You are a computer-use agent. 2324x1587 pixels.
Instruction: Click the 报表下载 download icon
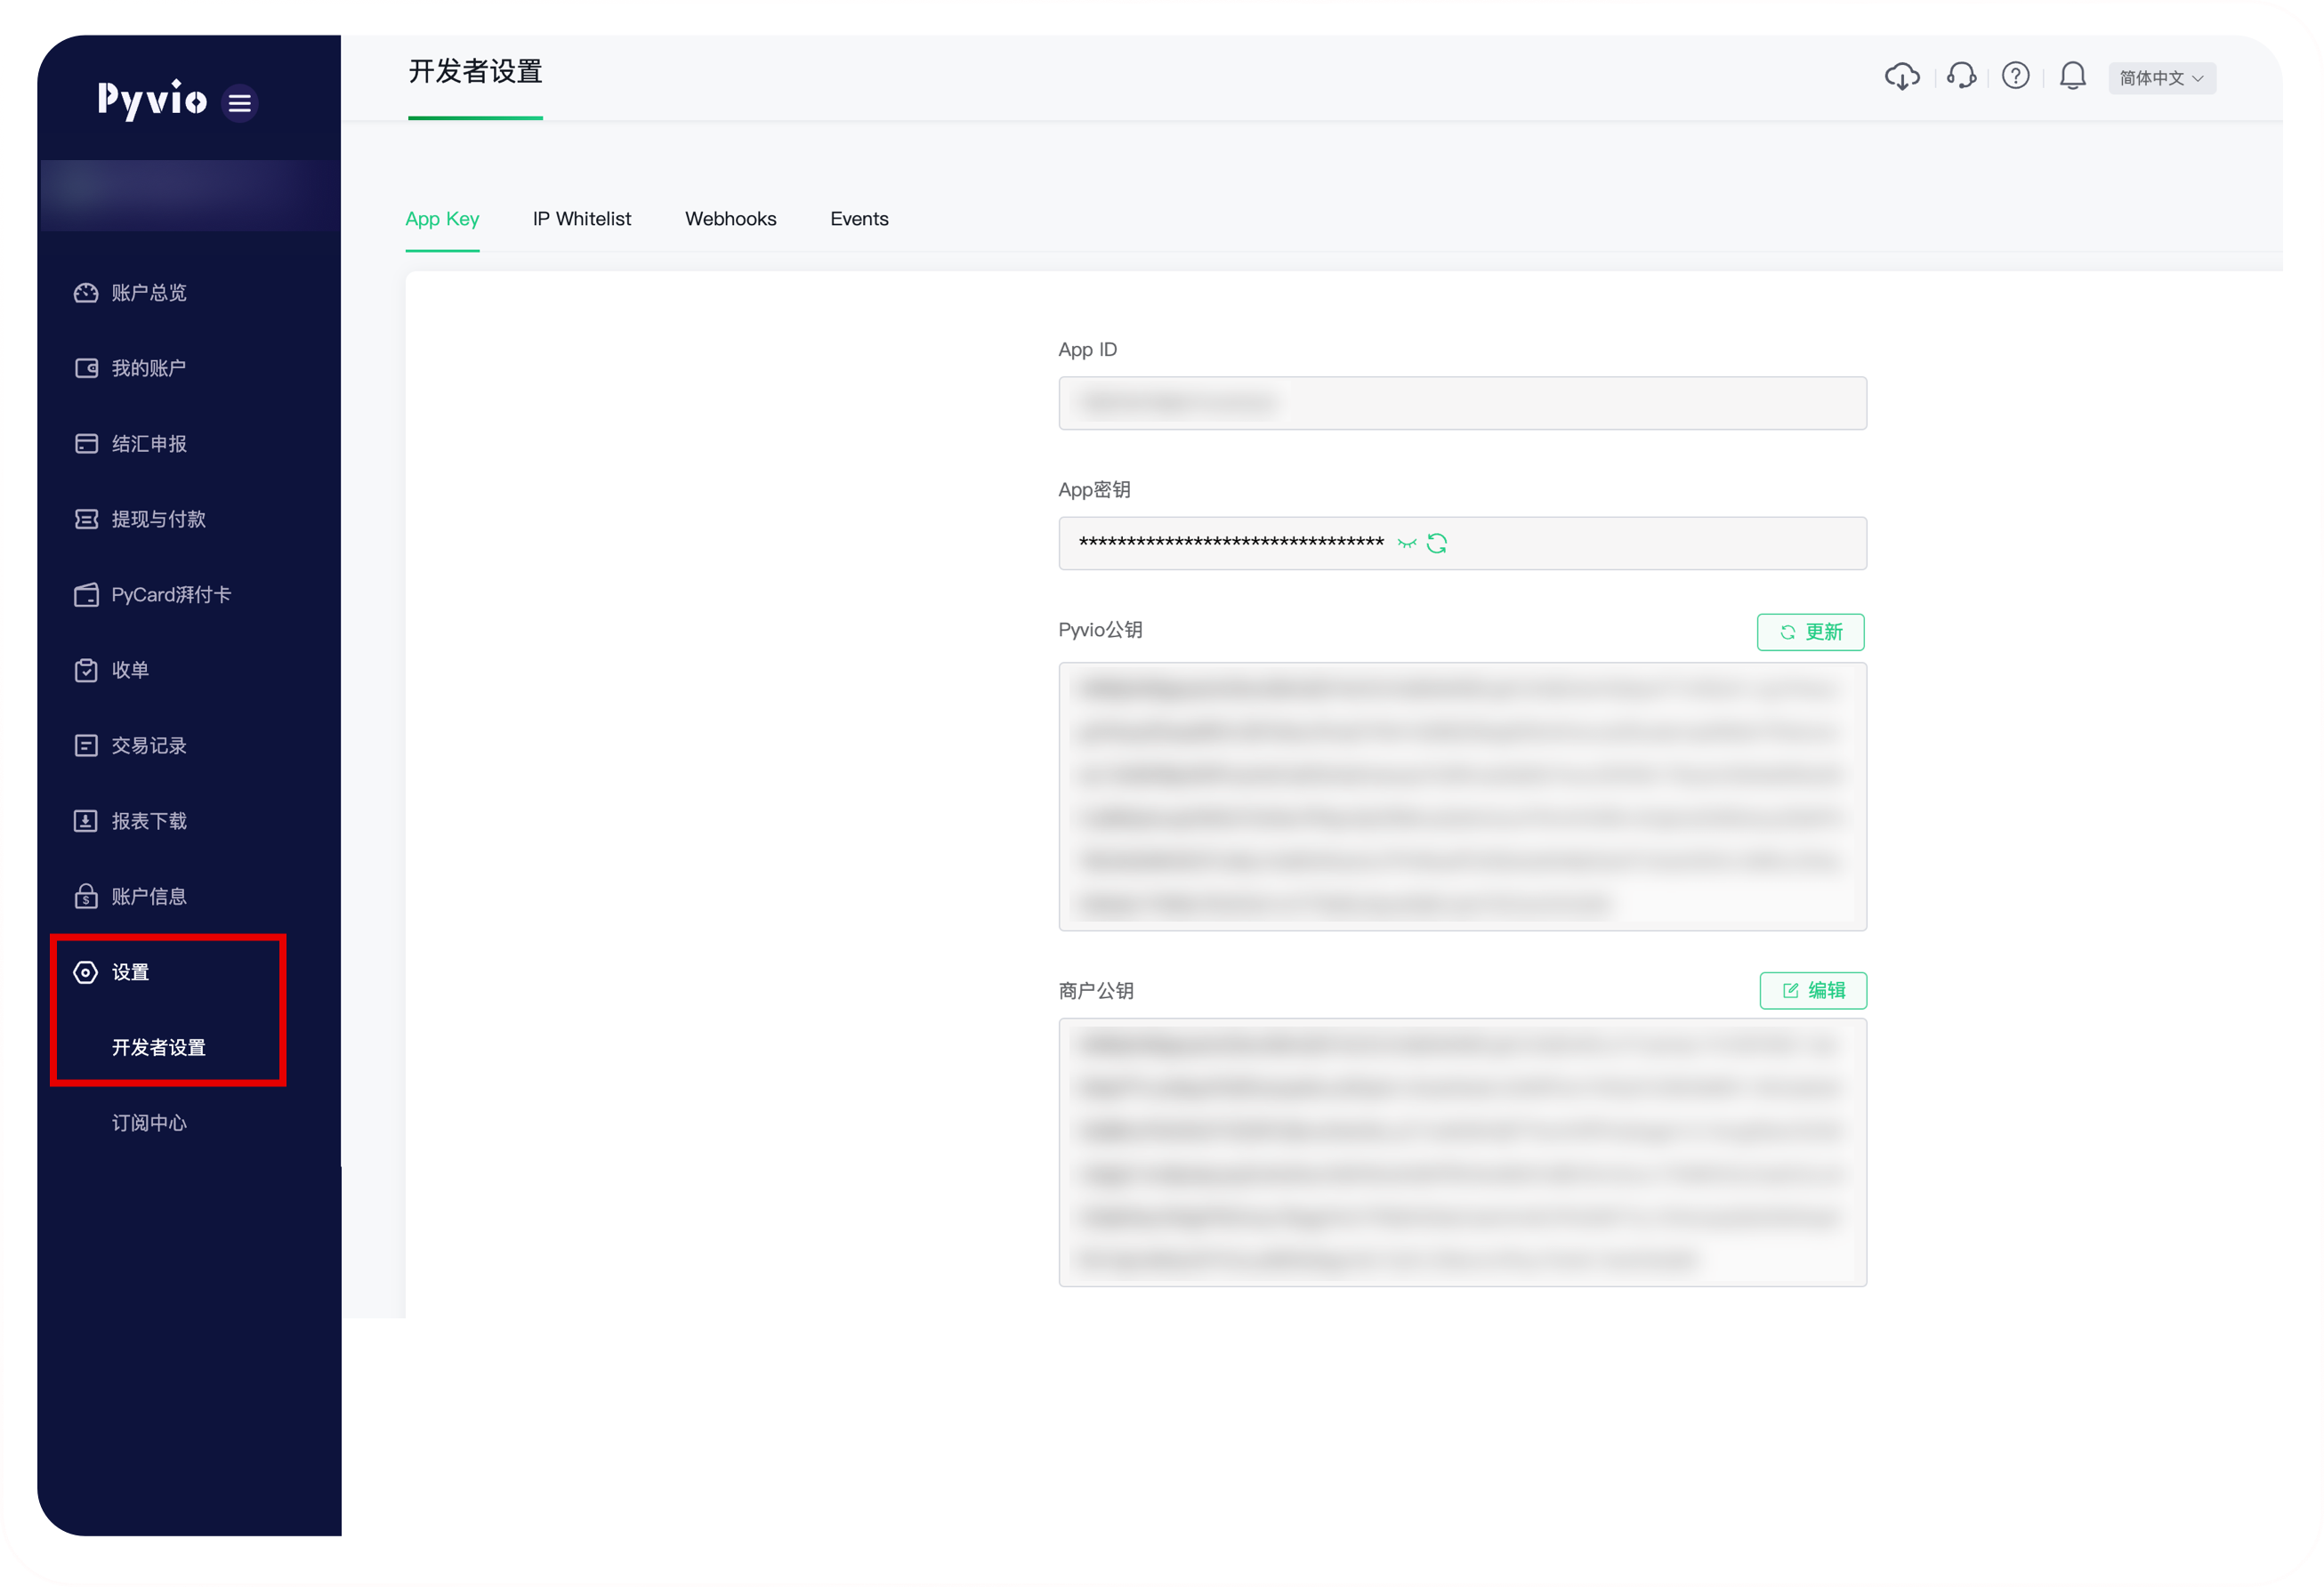click(86, 821)
